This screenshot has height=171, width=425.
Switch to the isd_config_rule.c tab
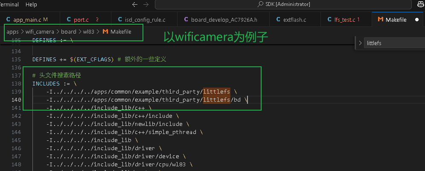coord(144,20)
